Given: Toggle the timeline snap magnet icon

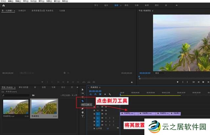Looking at the screenshot, I should pos(95,94).
